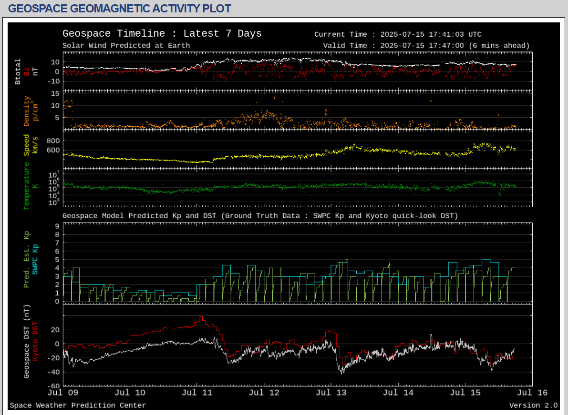Image resolution: width=568 pixels, height=415 pixels.
Task: Click the orange Density p/cm3 axis label
Action: 30,111
